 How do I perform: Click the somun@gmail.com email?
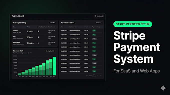tap(75, 51)
